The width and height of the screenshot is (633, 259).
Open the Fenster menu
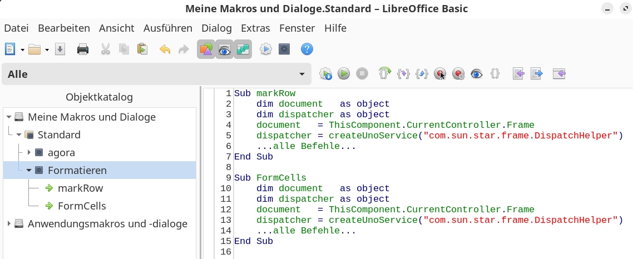click(x=297, y=28)
